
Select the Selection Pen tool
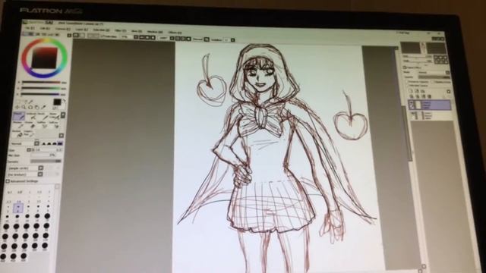pos(42,125)
